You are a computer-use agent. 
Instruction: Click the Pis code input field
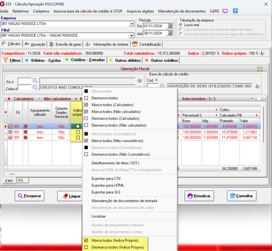pos(24,81)
